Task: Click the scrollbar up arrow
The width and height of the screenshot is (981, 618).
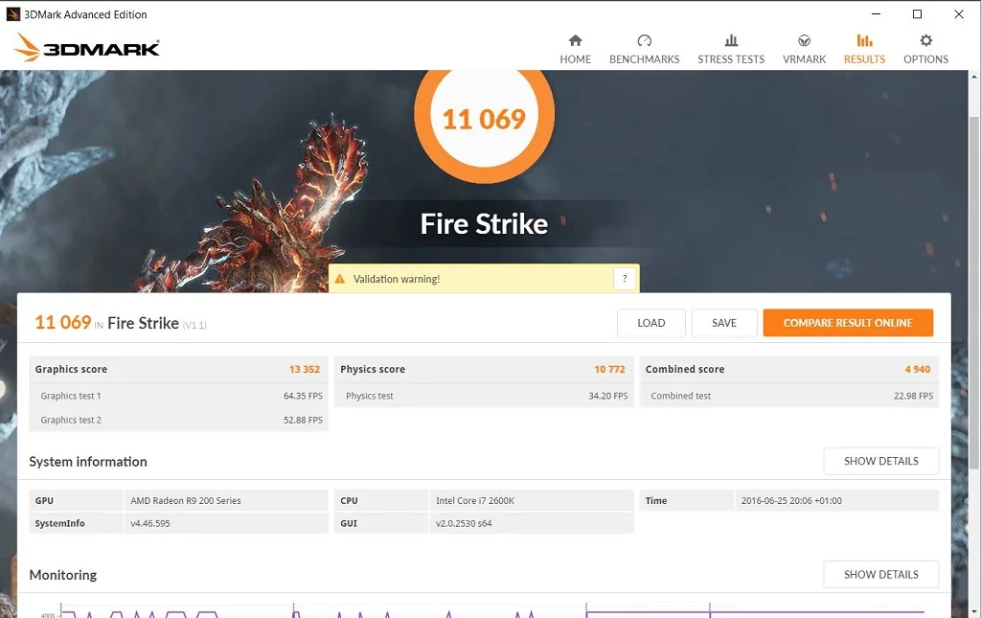Action: click(x=974, y=77)
